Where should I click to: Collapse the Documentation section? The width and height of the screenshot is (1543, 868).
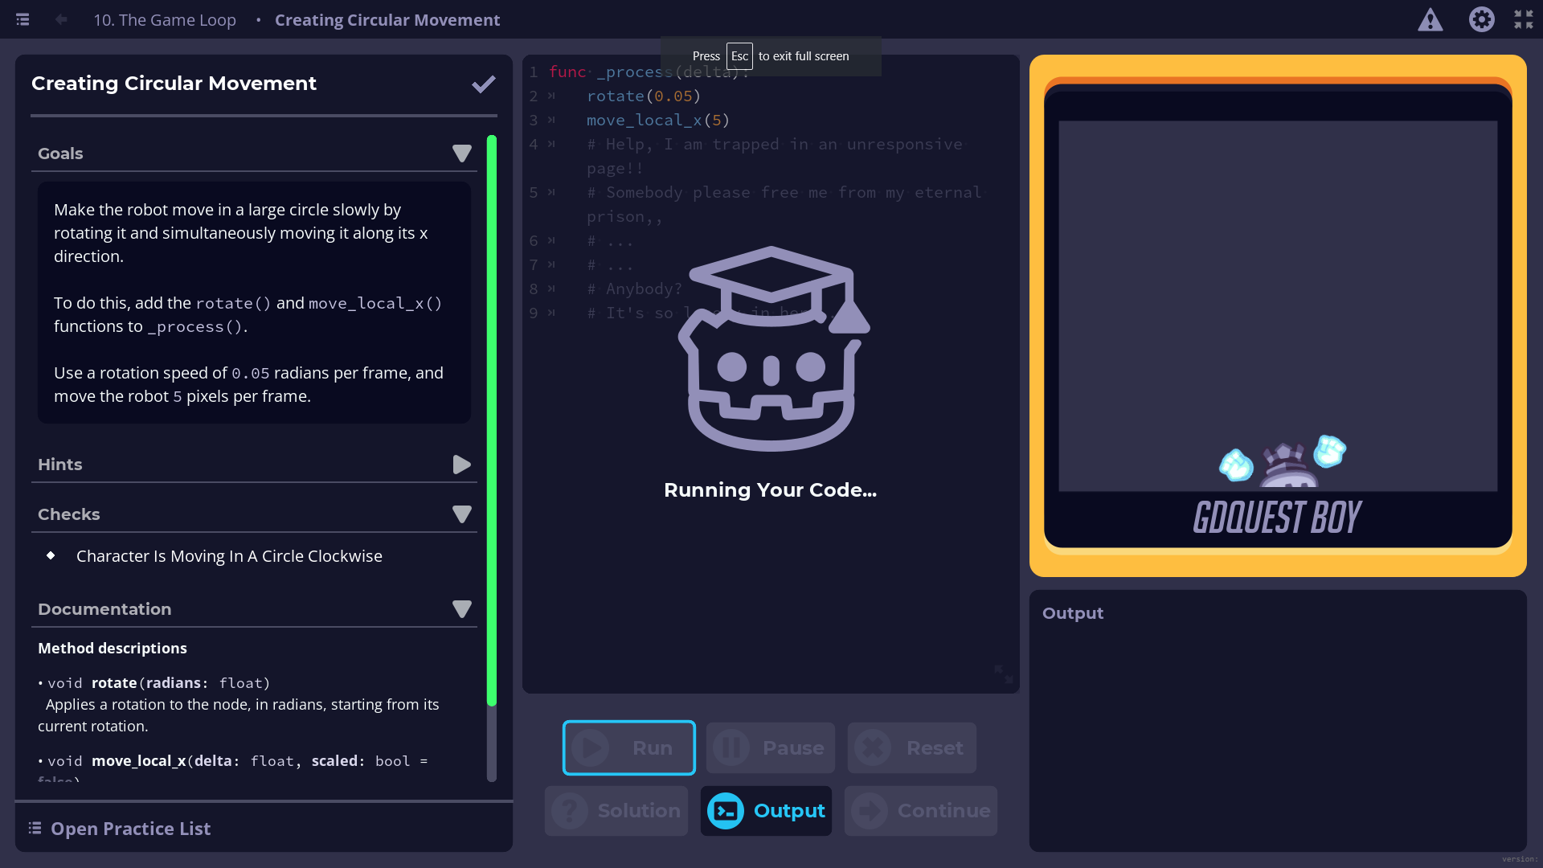pyautogui.click(x=461, y=609)
